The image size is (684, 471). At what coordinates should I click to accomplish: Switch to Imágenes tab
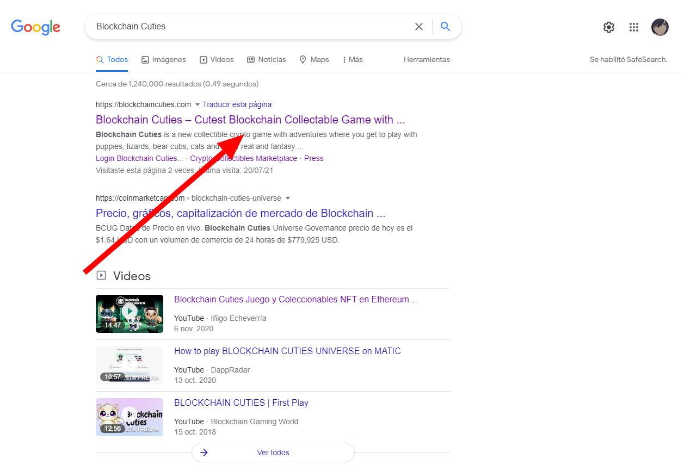click(x=164, y=60)
